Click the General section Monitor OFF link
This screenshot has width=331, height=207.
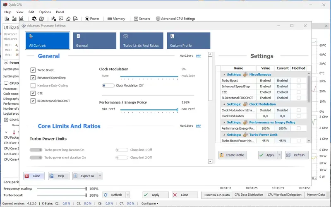tap(199, 56)
